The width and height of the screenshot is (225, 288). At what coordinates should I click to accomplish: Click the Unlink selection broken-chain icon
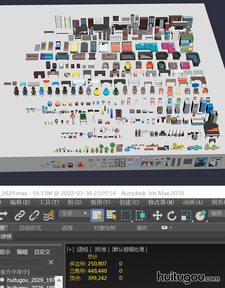34,215
